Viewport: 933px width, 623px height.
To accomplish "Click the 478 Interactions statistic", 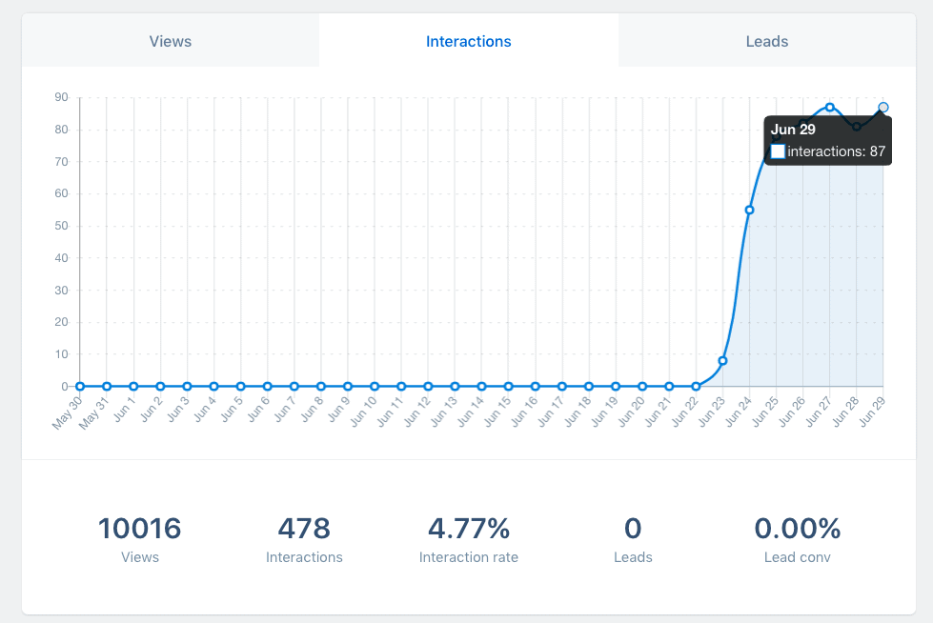I will pyautogui.click(x=304, y=528).
